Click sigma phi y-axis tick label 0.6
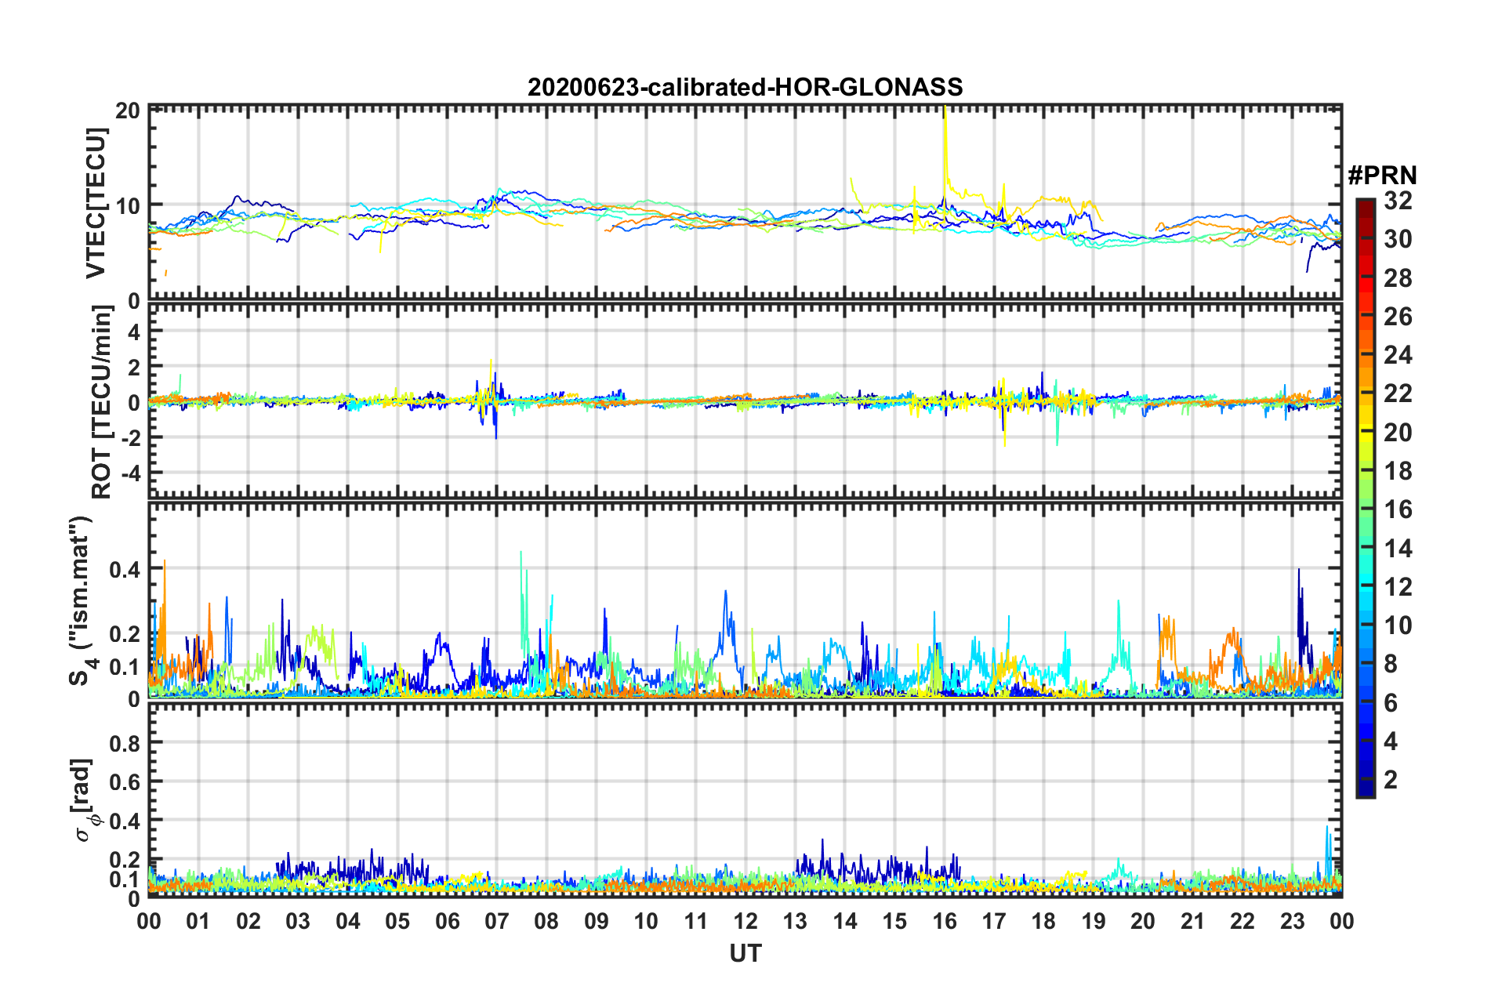 (x=125, y=781)
